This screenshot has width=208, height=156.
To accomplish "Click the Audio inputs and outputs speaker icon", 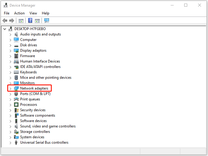I will (x=16, y=34).
